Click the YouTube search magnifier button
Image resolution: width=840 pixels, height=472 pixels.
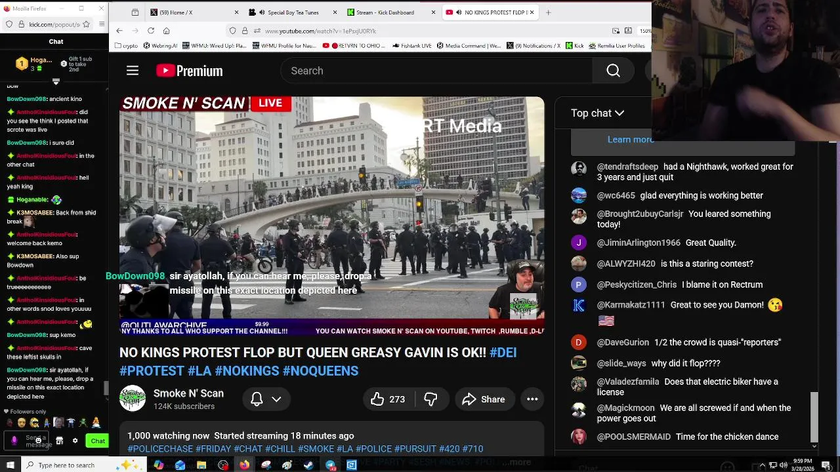click(613, 71)
